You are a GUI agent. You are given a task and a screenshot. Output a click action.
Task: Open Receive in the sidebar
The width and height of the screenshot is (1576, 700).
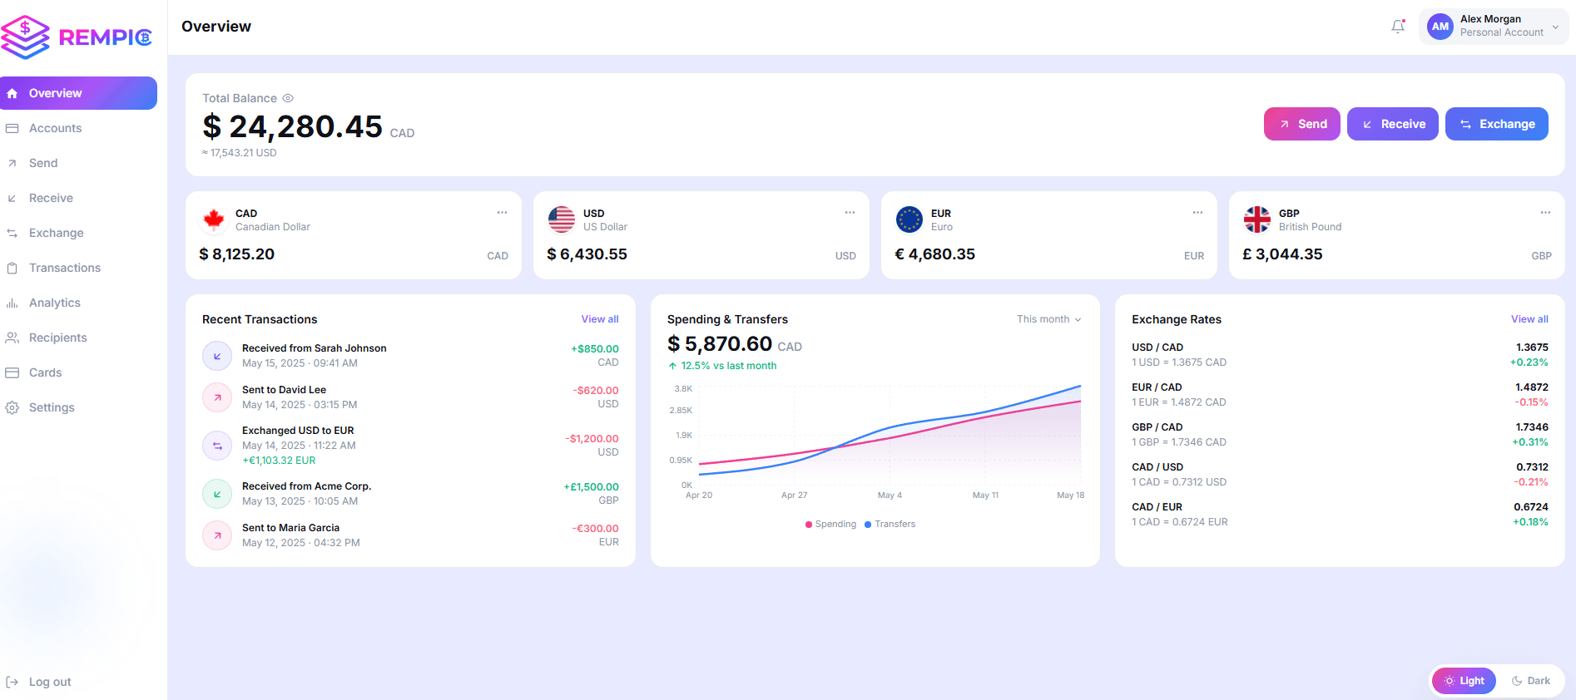[x=79, y=198]
